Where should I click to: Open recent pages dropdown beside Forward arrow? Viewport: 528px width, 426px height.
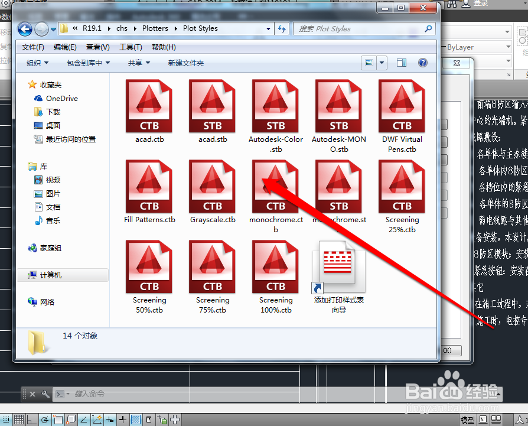(x=53, y=30)
